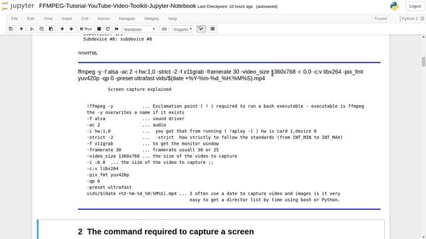Click 'Subdevice #0: subdevice #0' output line

pos(117,39)
